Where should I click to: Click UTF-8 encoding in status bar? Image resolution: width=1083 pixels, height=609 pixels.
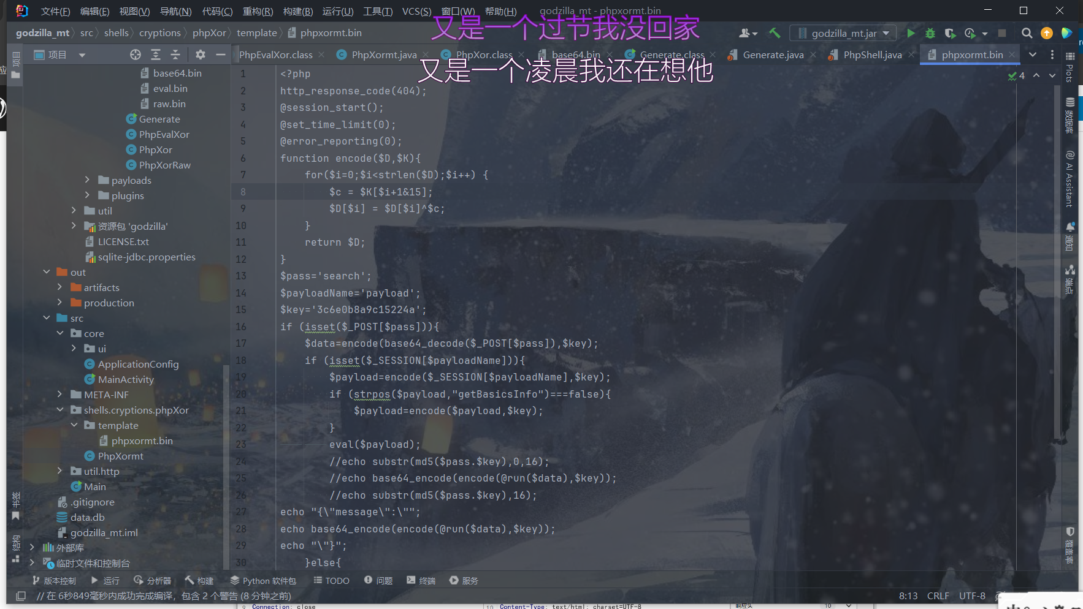click(972, 596)
